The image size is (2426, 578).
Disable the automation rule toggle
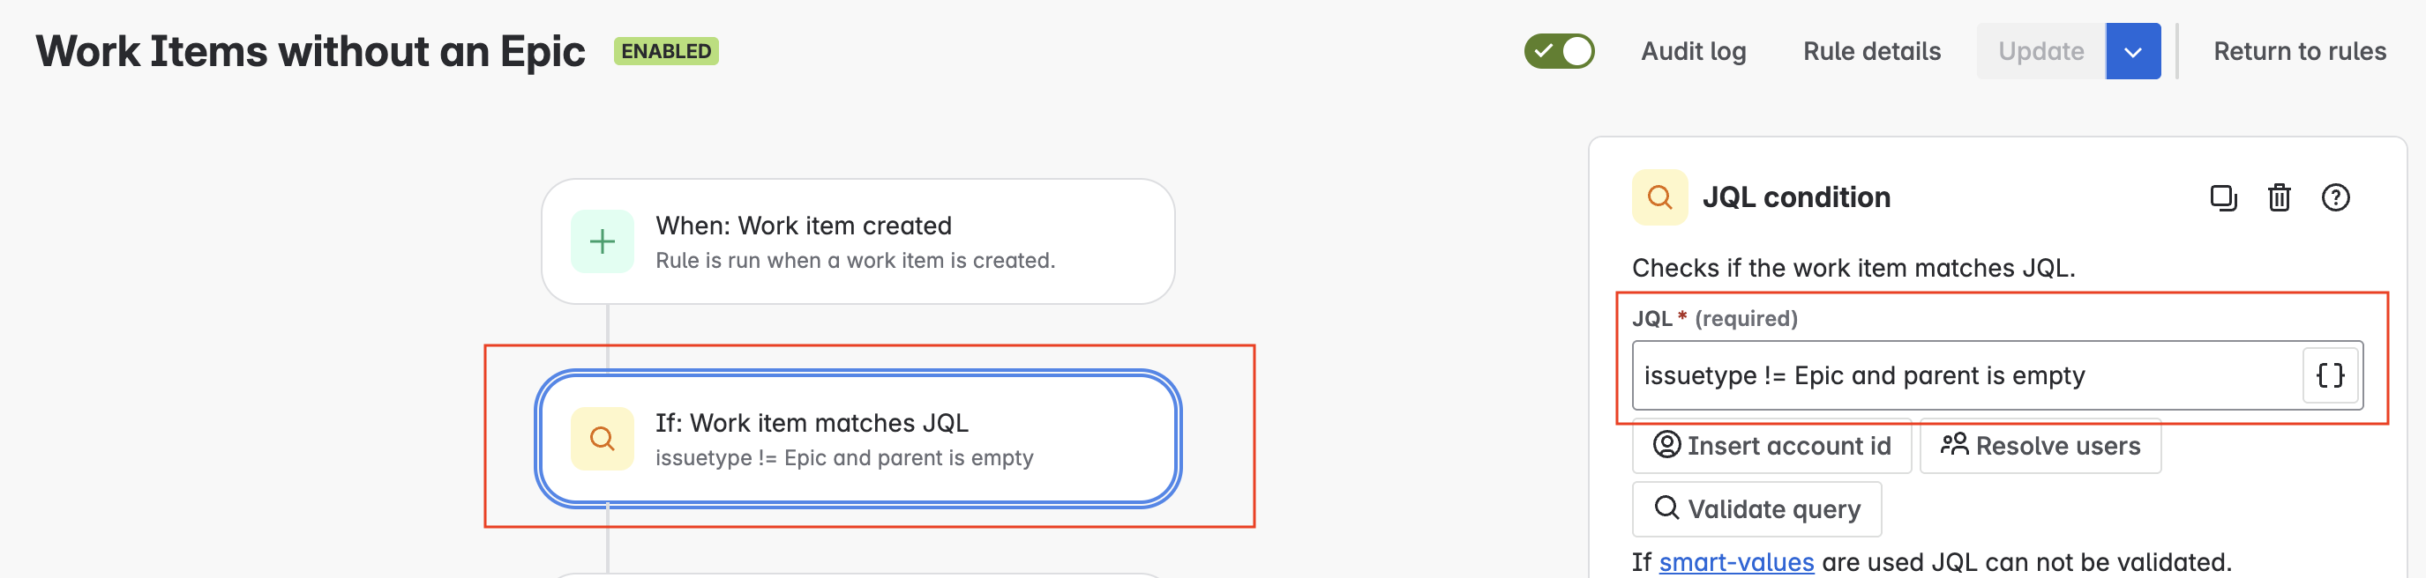point(1561,51)
